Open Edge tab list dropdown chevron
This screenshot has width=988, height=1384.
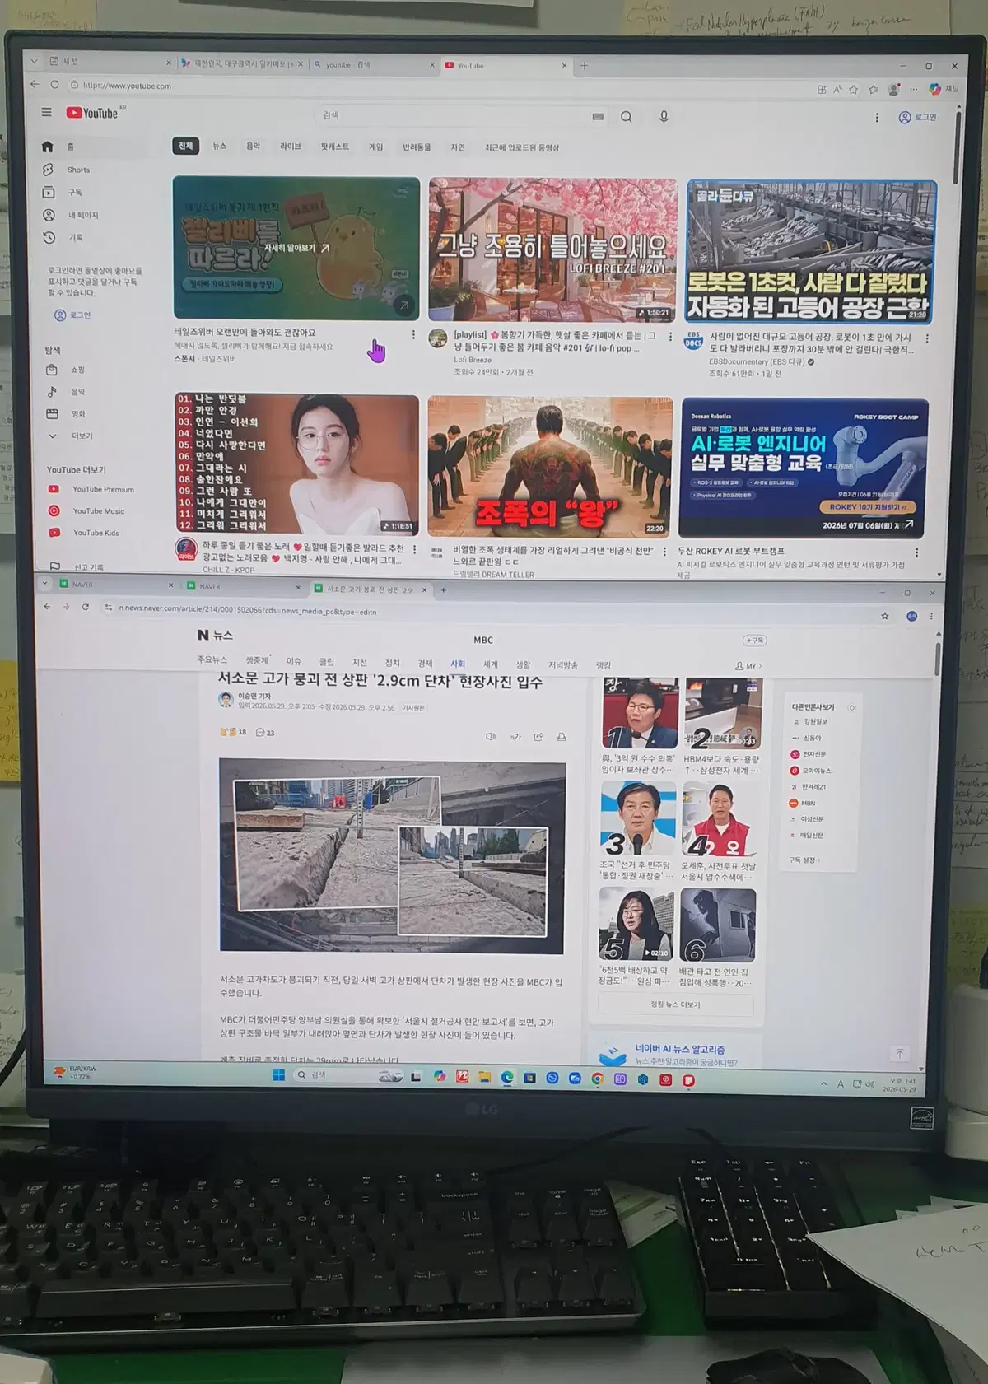click(x=33, y=60)
